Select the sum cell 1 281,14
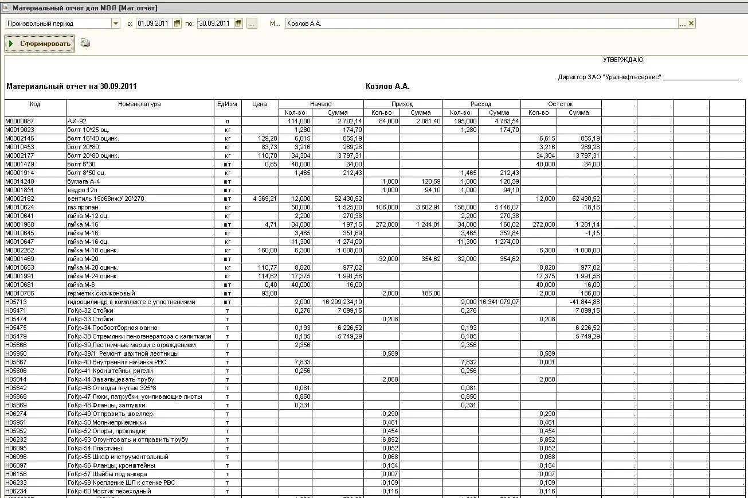The height and width of the screenshot is (498, 748). point(579,224)
